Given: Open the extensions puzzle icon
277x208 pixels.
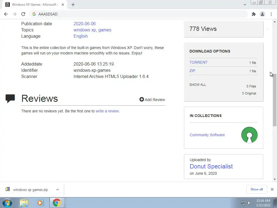Looking at the screenshot, I should click(x=254, y=14).
